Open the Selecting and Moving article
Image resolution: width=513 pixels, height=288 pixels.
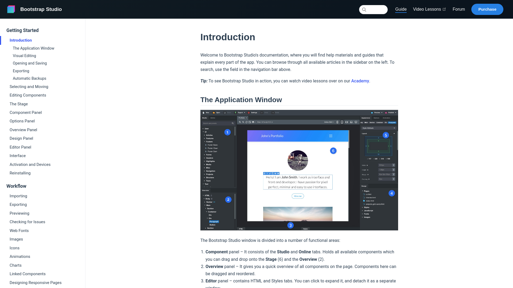tap(29, 87)
